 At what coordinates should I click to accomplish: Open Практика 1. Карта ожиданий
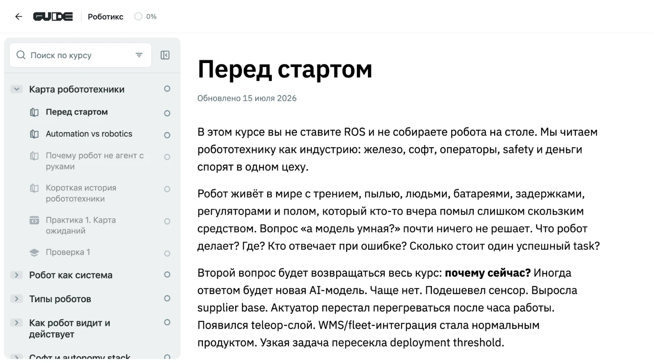pos(80,225)
